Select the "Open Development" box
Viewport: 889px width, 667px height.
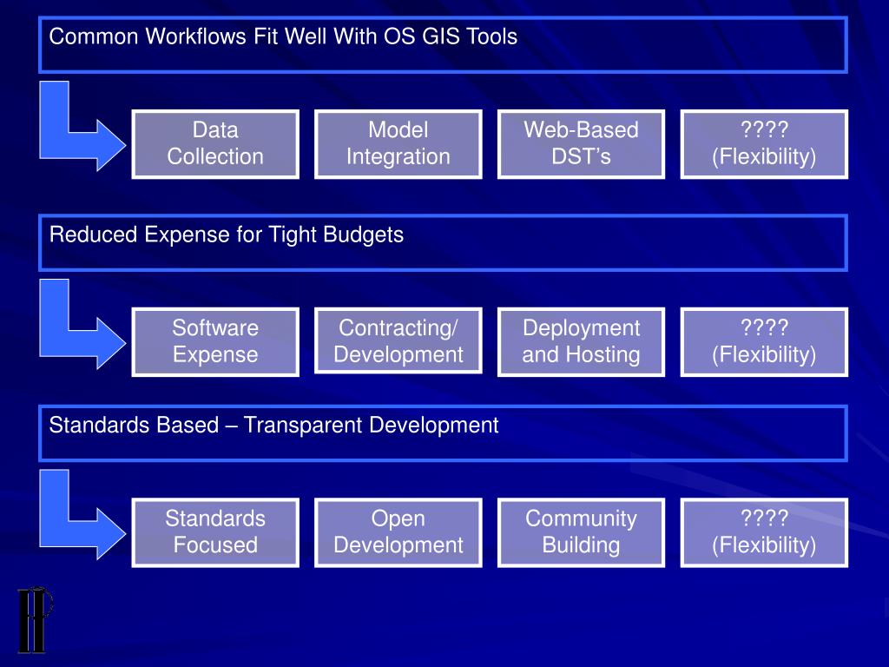[398, 532]
